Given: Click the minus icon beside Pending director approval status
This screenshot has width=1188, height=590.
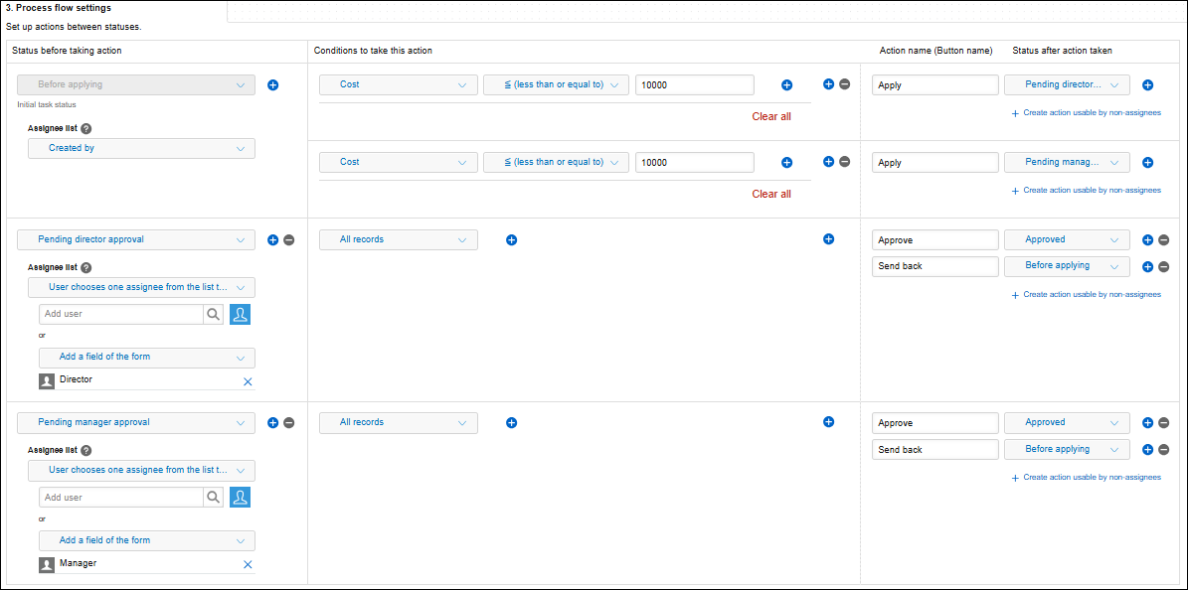Looking at the screenshot, I should 288,239.
